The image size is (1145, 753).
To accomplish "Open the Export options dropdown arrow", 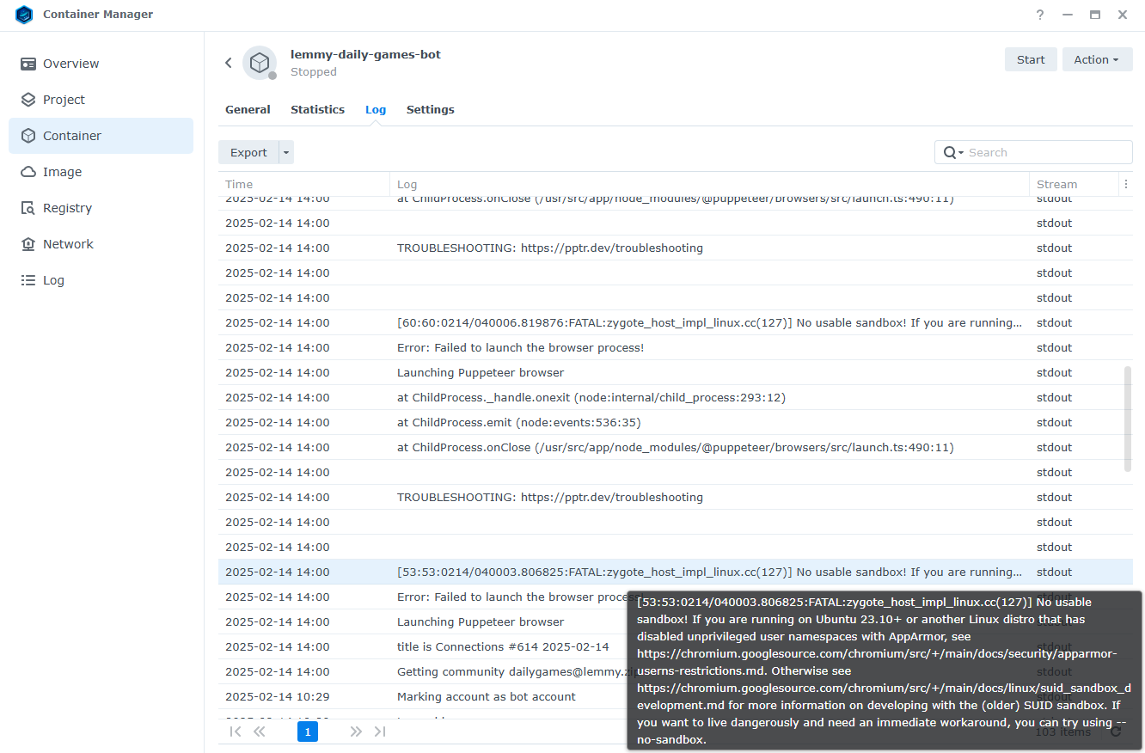I will pos(287,152).
